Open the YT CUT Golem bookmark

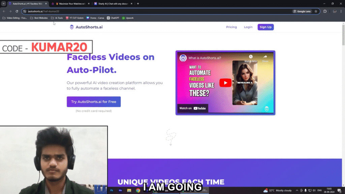(76, 18)
